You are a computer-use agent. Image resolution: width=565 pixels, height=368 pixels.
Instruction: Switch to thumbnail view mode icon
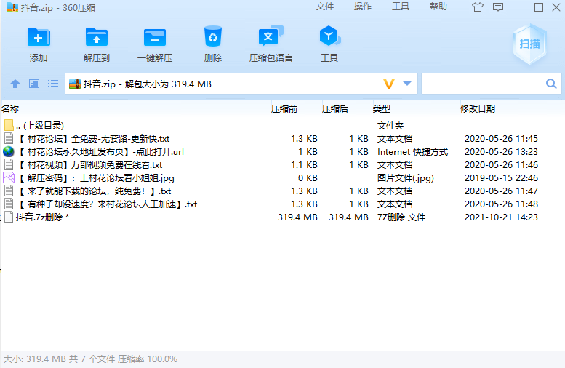click(x=34, y=84)
